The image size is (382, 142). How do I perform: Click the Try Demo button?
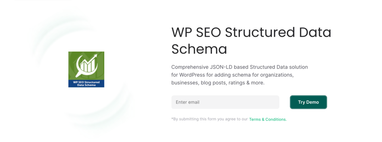[x=309, y=102]
